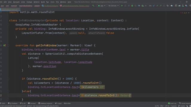Open the Navigate menu

coord(16,2)
